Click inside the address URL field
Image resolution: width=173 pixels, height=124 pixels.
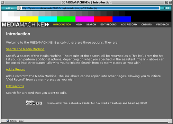91,8
